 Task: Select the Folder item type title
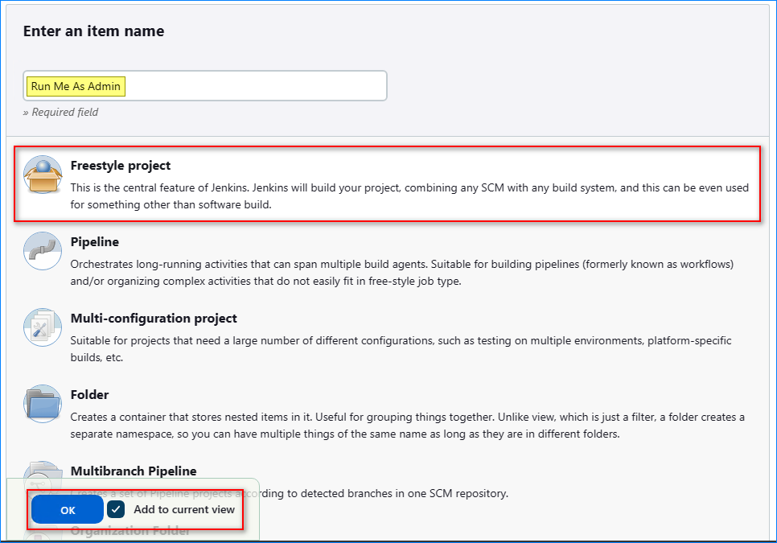pos(90,394)
